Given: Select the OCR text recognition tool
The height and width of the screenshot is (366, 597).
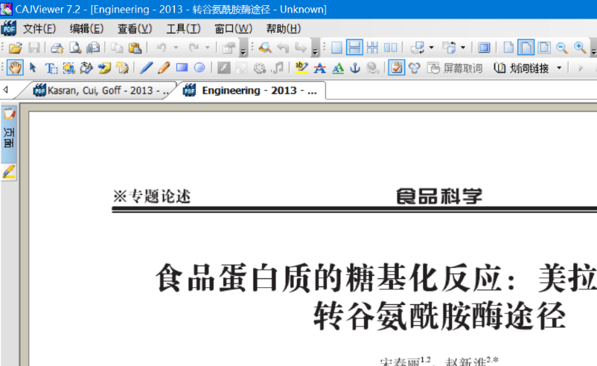Looking at the screenshot, I should tap(86, 68).
